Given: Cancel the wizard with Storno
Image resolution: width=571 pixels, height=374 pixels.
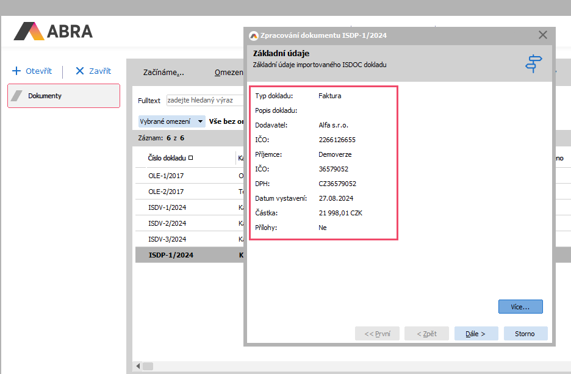Looking at the screenshot, I should click(525, 334).
